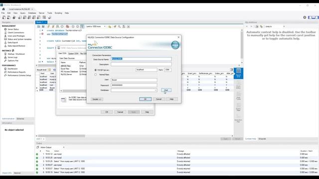This screenshot has height=179, width=319.
Task: Switch to System DSN tab in ODBC Administrator
Action: coord(73,54)
